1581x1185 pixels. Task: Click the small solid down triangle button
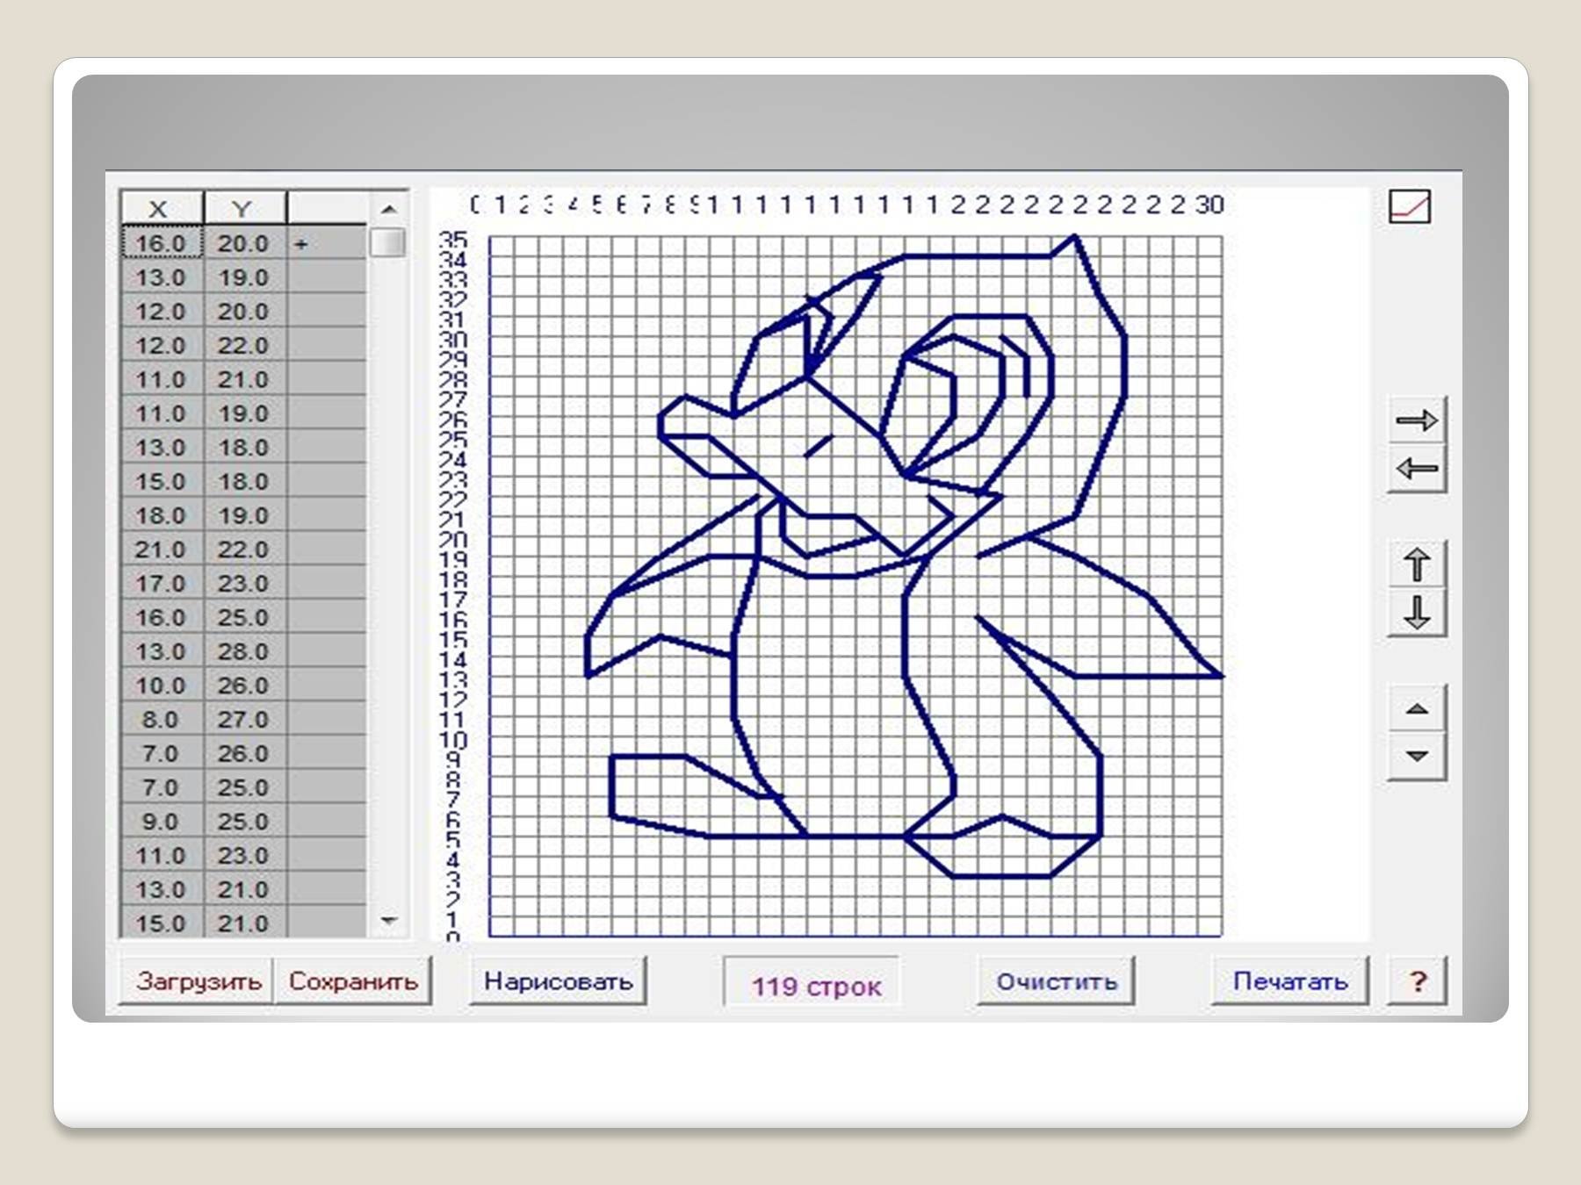(1416, 756)
